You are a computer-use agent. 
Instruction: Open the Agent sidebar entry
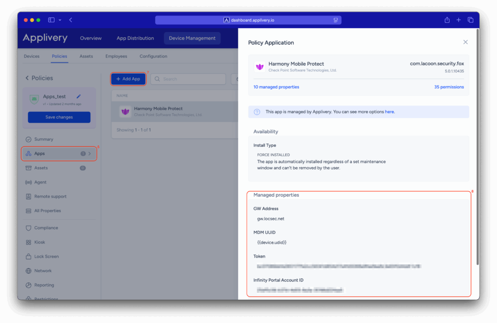[40, 183]
